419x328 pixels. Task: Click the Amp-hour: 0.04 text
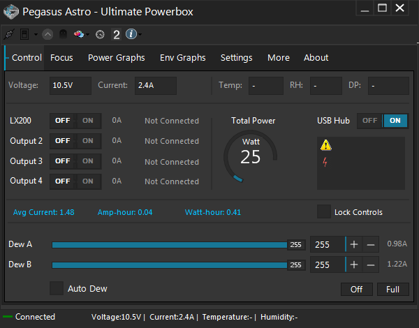point(125,212)
